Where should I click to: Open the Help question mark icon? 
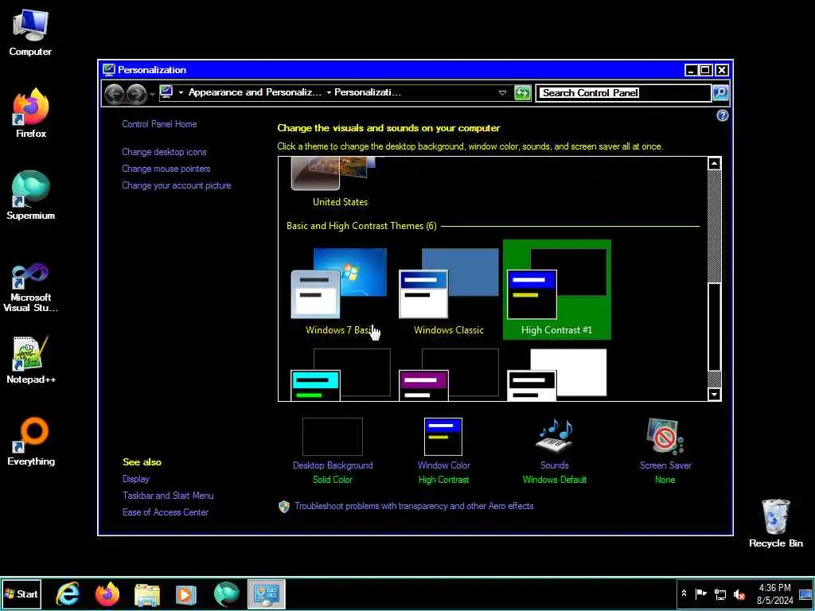tap(722, 115)
